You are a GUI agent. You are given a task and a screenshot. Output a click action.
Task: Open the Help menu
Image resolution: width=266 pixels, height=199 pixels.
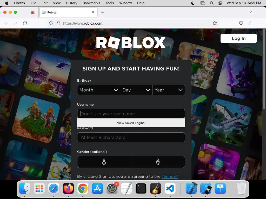(x=141, y=3)
